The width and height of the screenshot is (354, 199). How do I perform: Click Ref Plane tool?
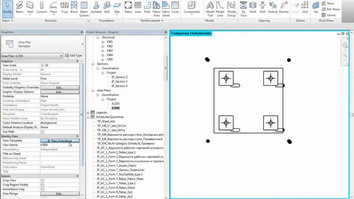point(331,9)
